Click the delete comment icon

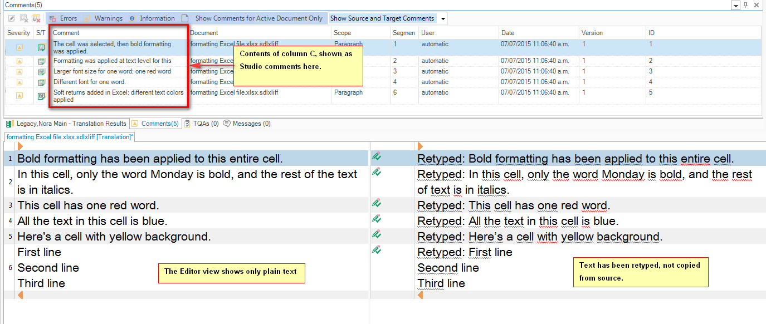[24, 18]
